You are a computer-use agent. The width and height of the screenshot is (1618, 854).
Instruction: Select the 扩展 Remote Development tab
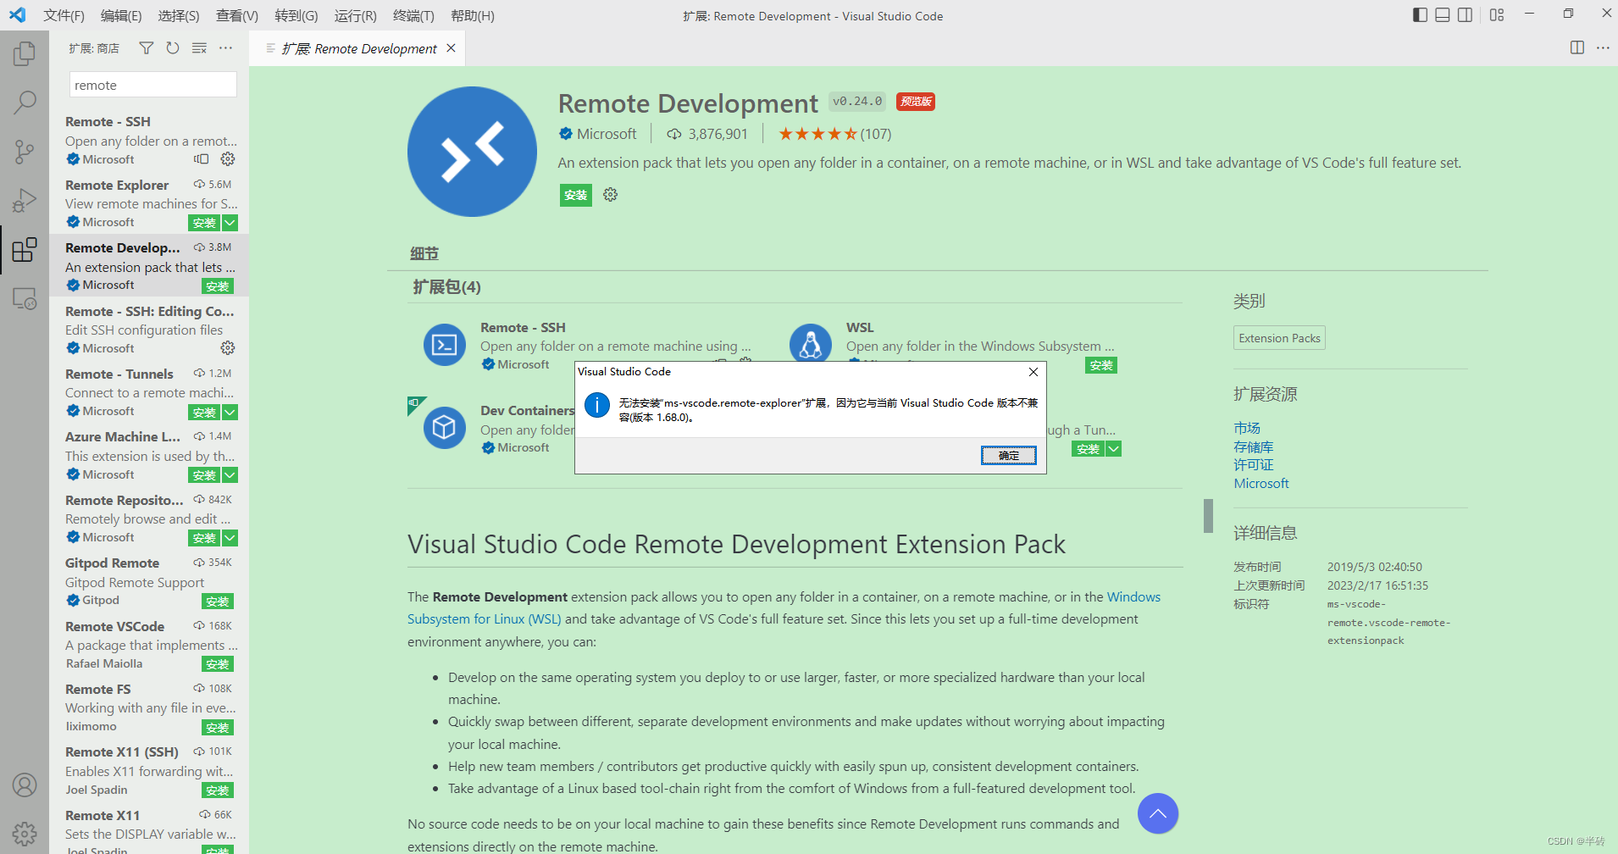358,48
